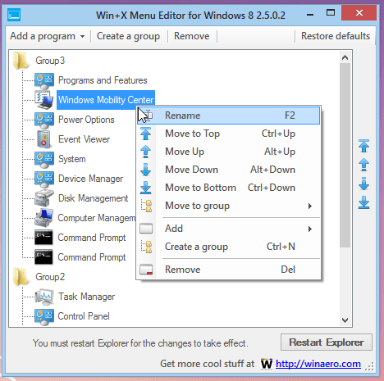The width and height of the screenshot is (384, 381).
Task: Choose Rename from the context menu
Action: 228,116
